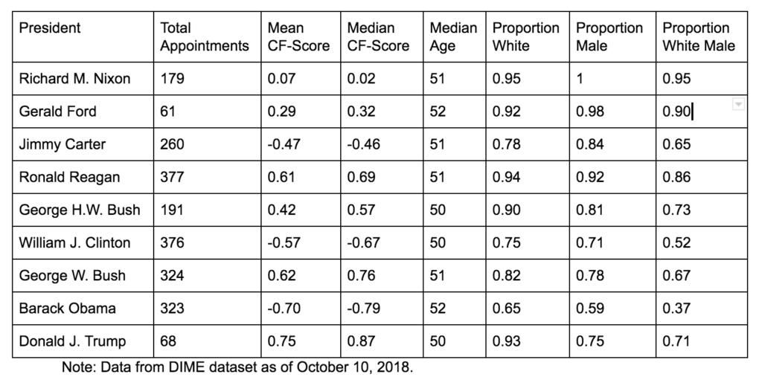
Task: Select the Richard M. Nixon cell
Action: [83, 79]
